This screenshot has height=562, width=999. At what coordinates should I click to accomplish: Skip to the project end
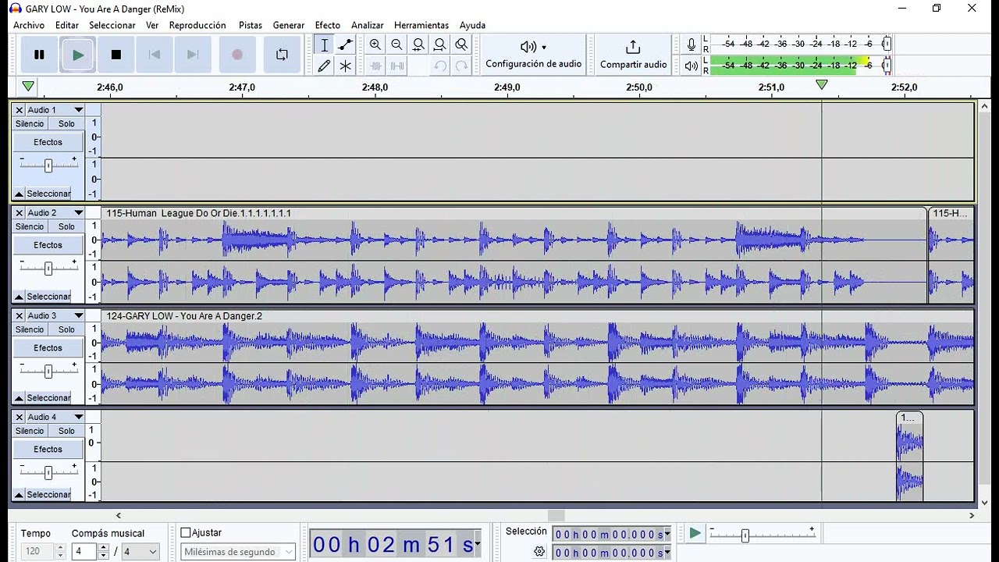click(x=193, y=55)
